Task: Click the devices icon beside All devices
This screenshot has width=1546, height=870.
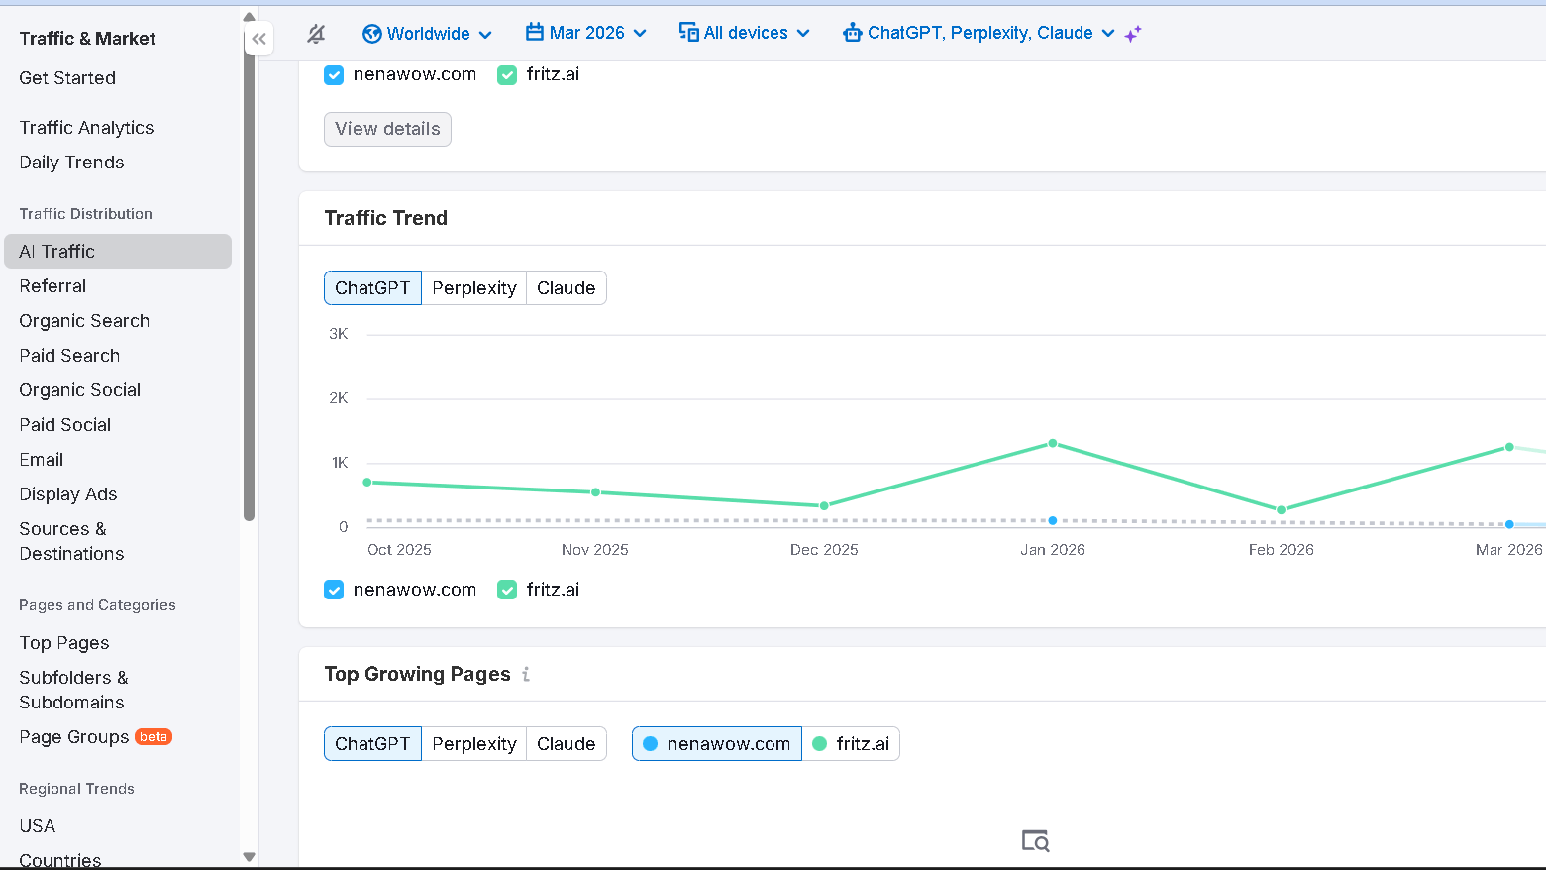Action: click(x=689, y=33)
